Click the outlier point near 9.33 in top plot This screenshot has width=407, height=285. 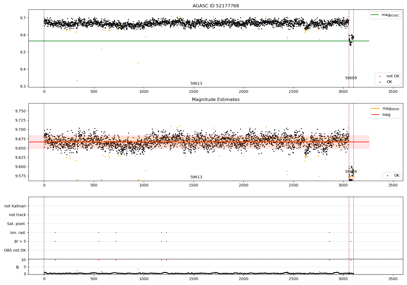(77, 81)
